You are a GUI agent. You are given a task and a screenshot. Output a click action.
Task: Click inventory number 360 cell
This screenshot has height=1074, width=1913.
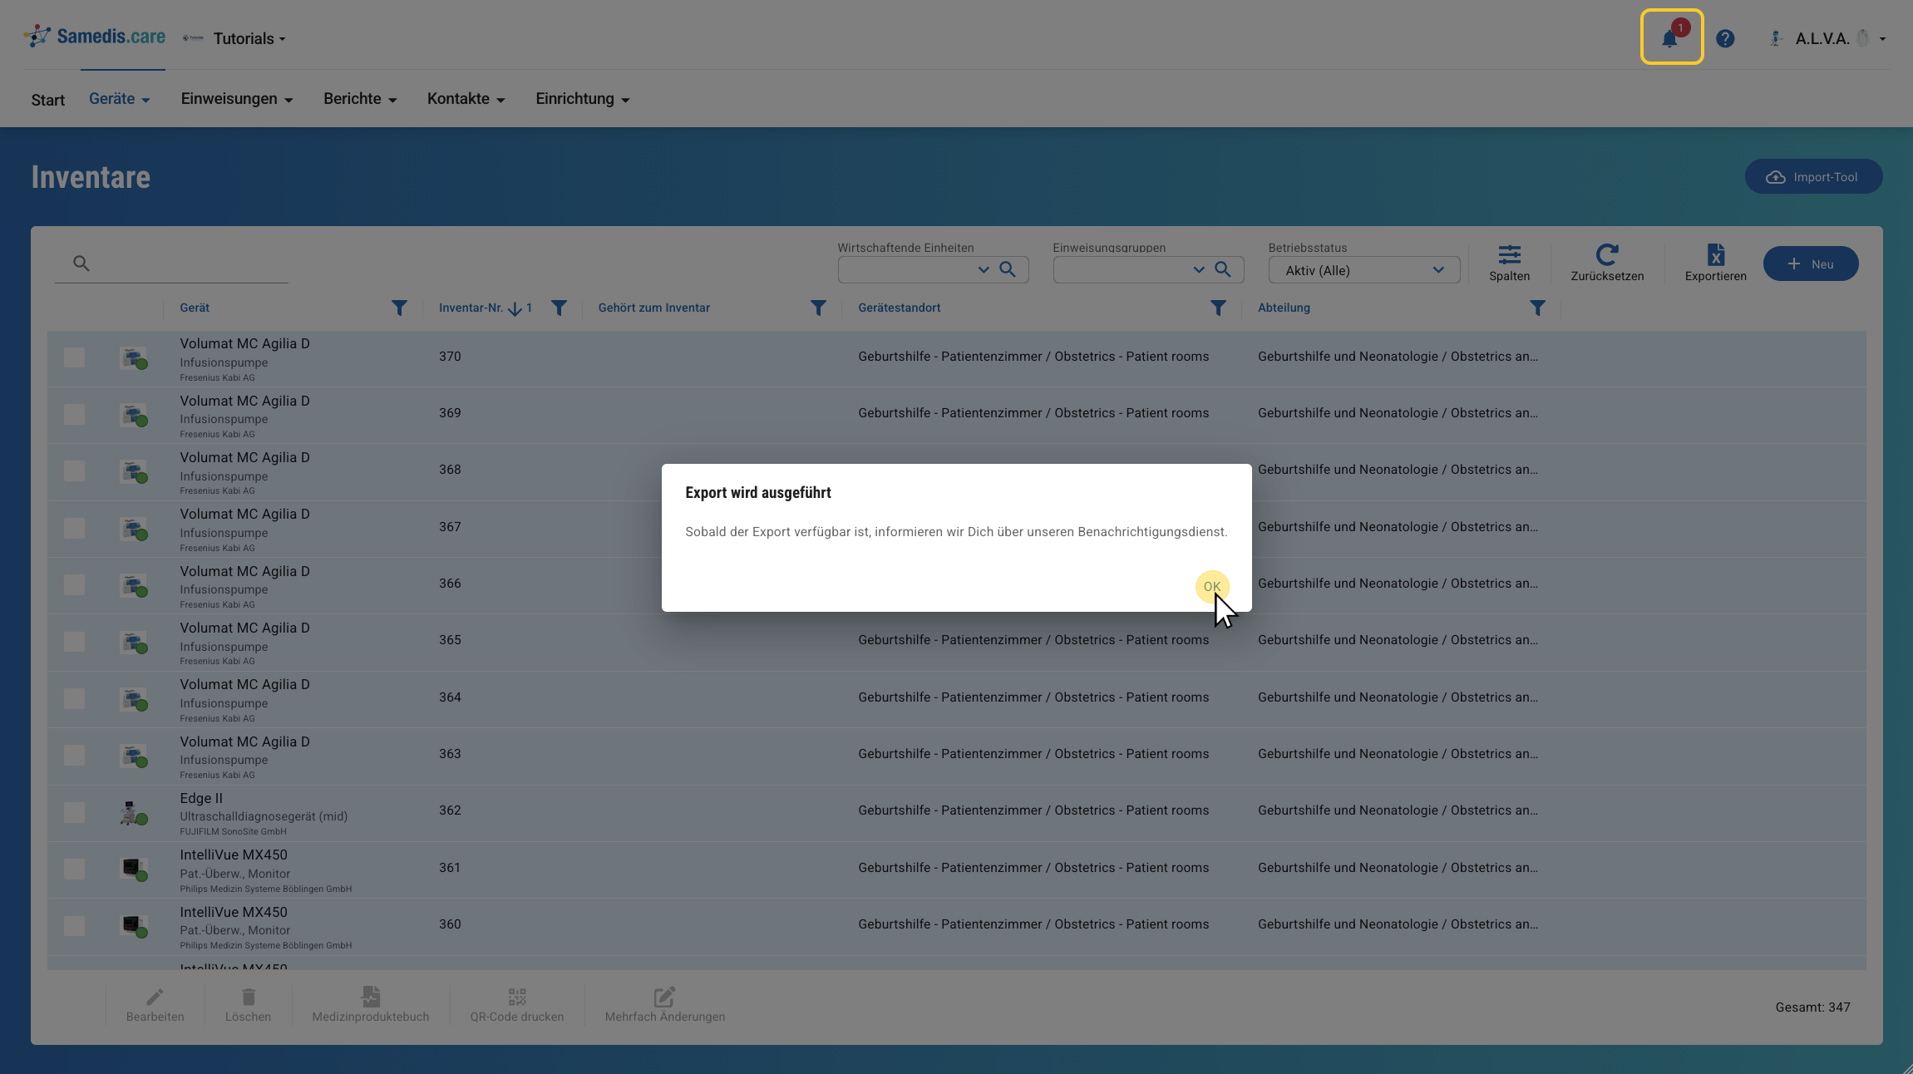[x=450, y=924]
